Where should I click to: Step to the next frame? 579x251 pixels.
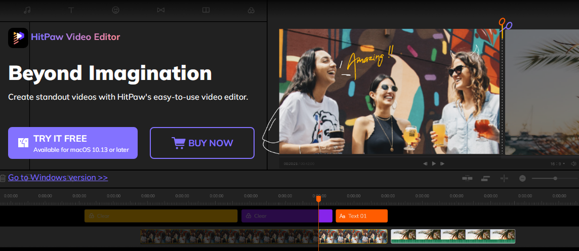click(x=442, y=163)
